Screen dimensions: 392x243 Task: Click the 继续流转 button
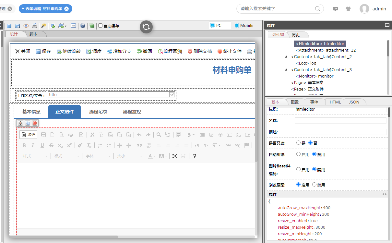69,51
